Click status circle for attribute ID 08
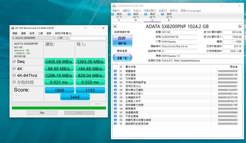246x143 pixels. [x=115, y=97]
